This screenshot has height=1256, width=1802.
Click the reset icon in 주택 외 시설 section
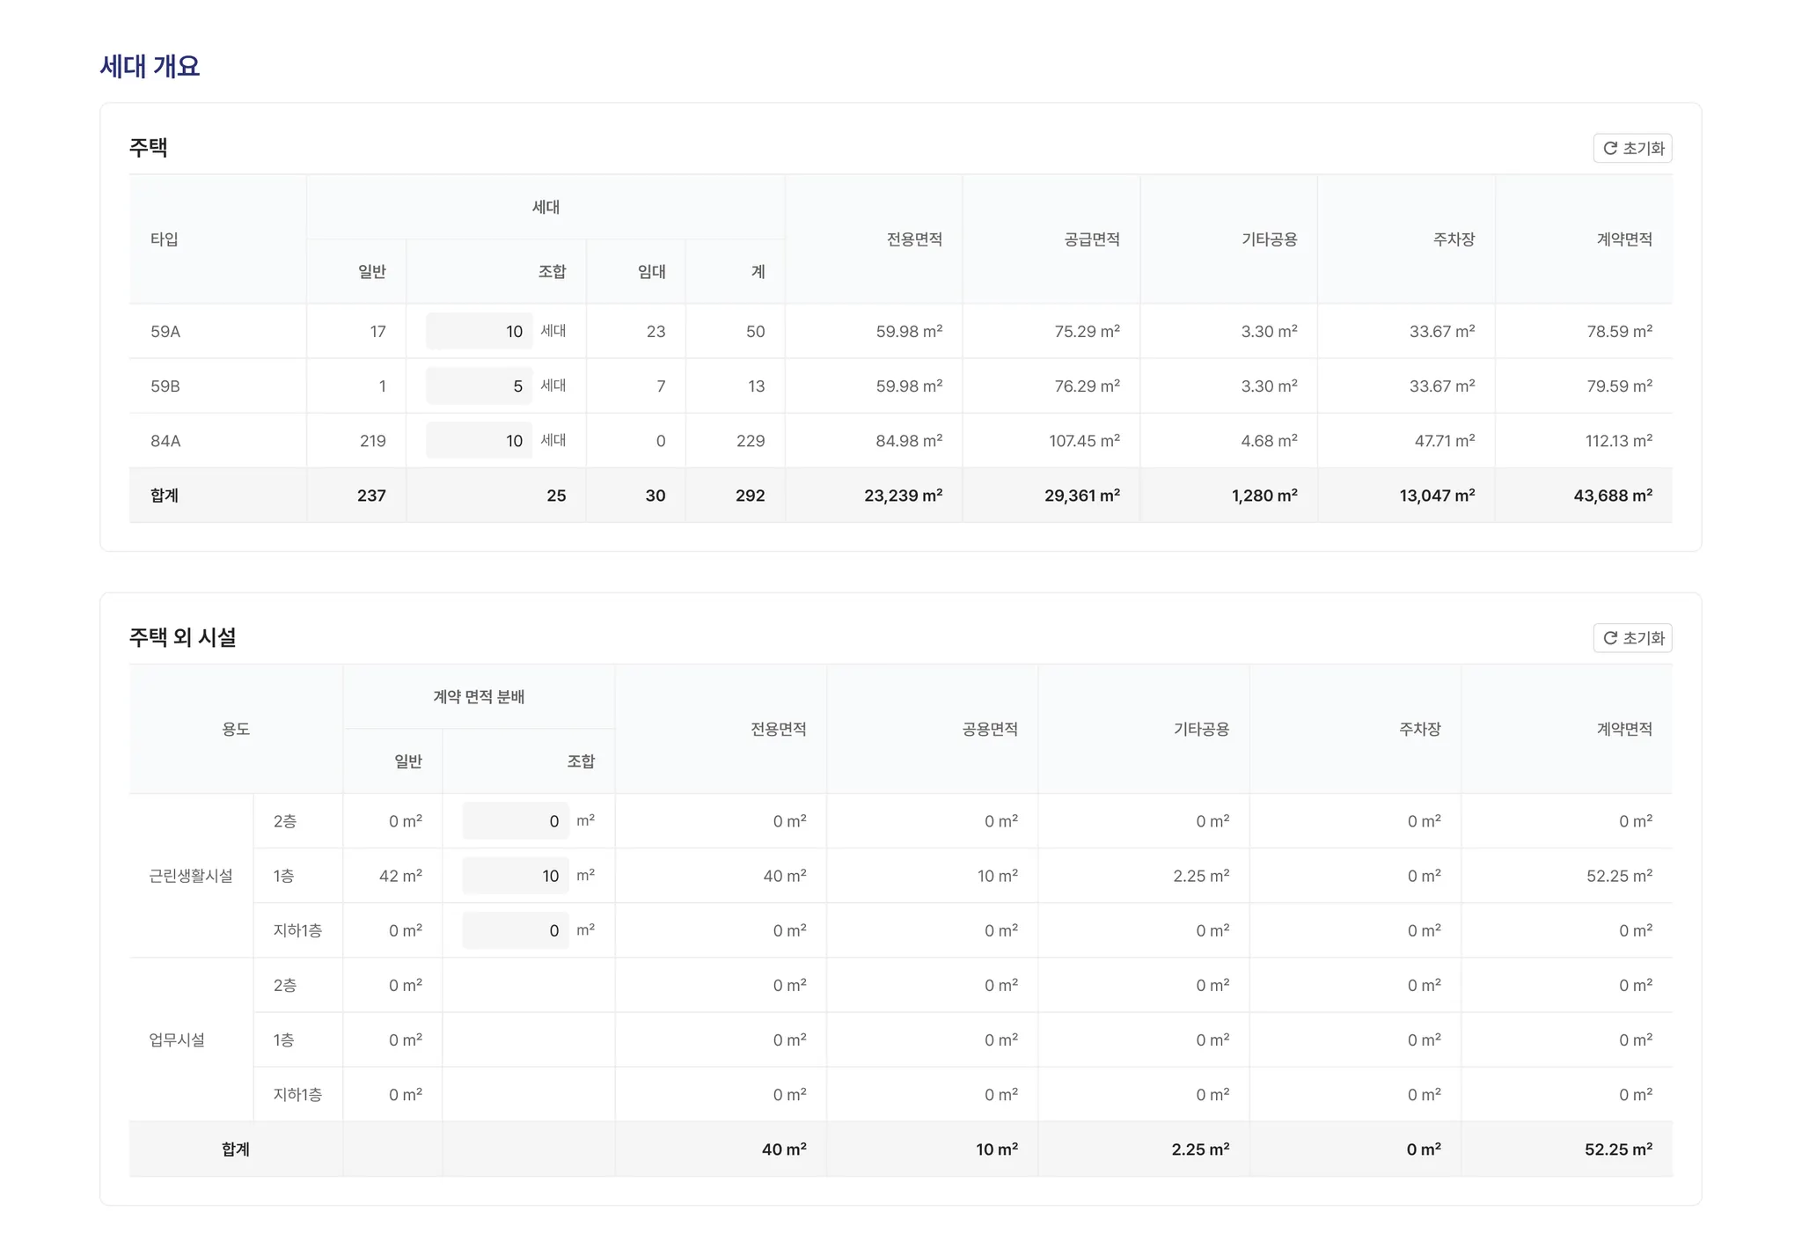coord(1609,637)
